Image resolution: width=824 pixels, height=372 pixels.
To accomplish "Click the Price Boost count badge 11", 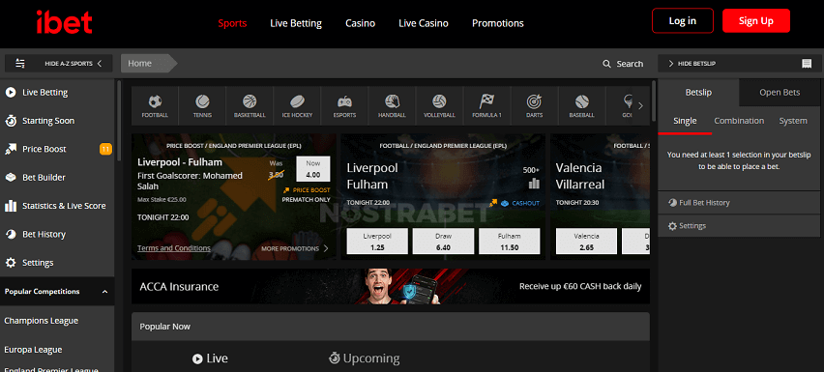I will (x=105, y=149).
